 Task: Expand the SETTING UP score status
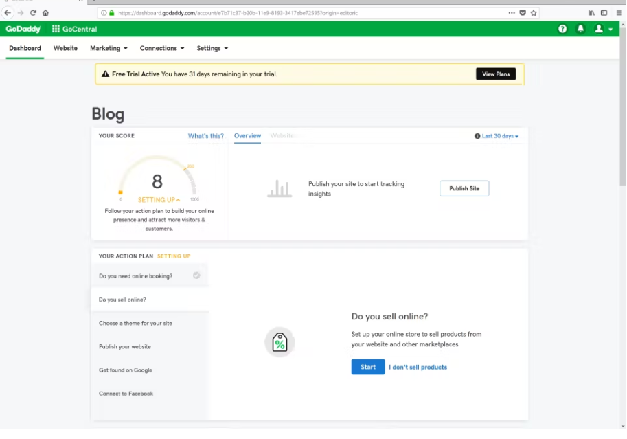click(159, 200)
